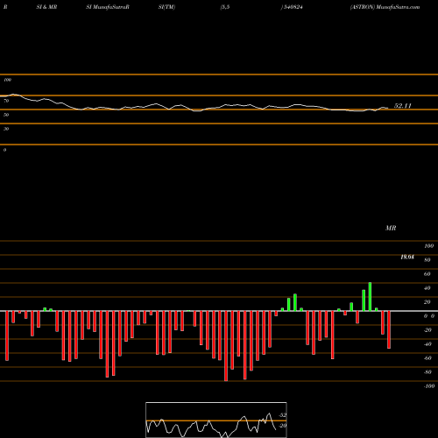Click the SI MunafaSutraR header label
The image size is (438, 438).
pyautogui.click(x=108, y=7)
